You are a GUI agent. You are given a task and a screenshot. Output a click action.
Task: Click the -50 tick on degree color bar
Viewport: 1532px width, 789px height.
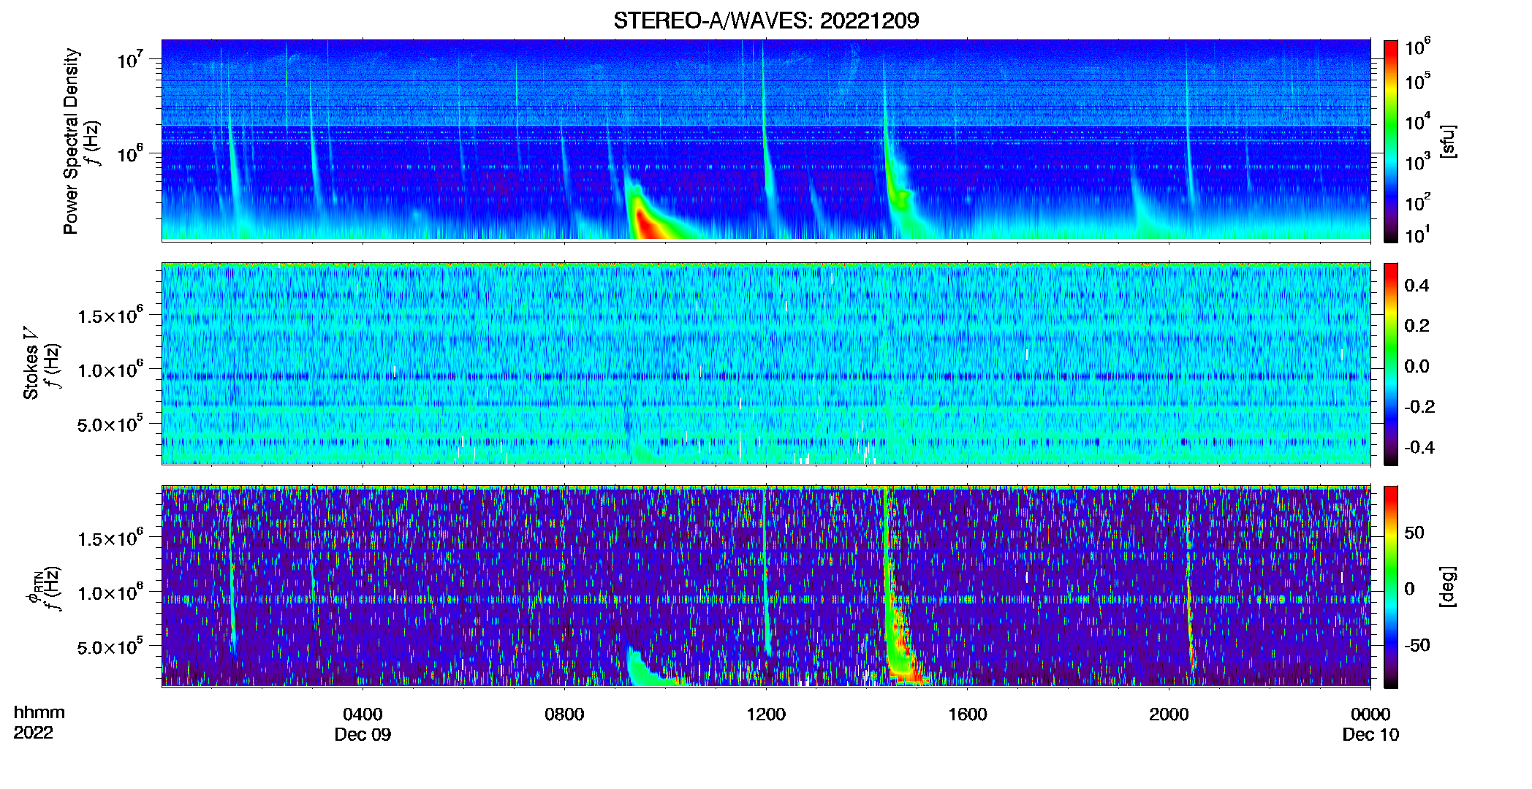coord(1417,645)
